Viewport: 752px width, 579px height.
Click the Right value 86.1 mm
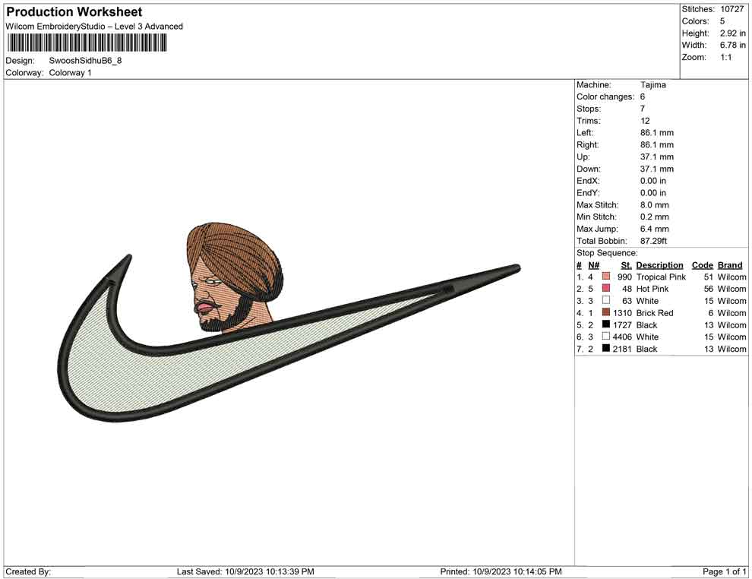click(656, 145)
